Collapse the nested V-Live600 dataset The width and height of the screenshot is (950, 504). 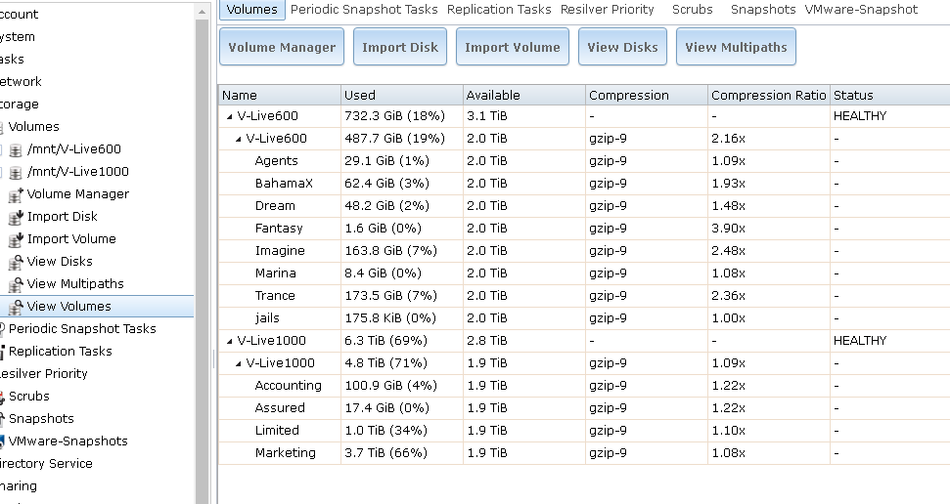coord(238,139)
